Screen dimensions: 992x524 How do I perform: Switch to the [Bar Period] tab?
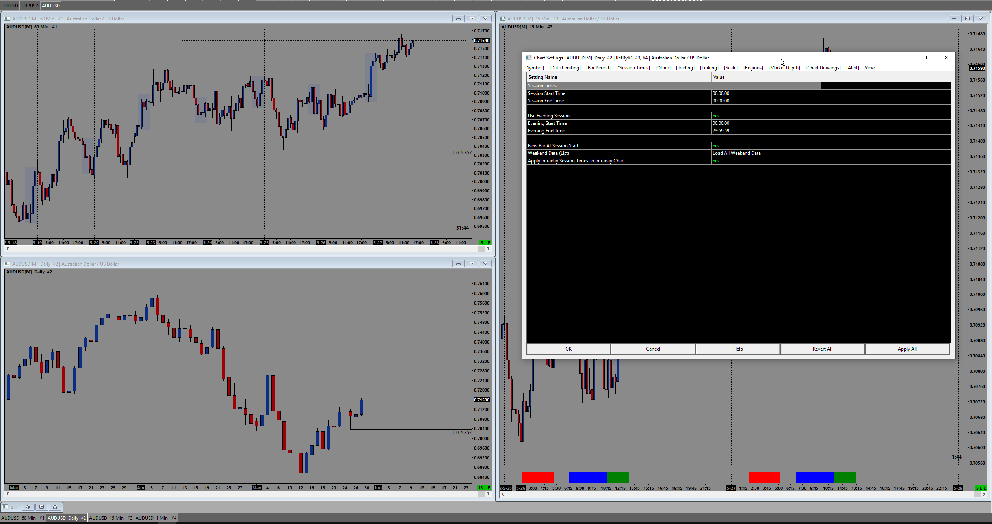[x=598, y=68]
